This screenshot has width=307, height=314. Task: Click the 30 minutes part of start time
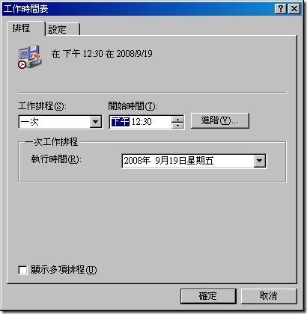pos(147,122)
